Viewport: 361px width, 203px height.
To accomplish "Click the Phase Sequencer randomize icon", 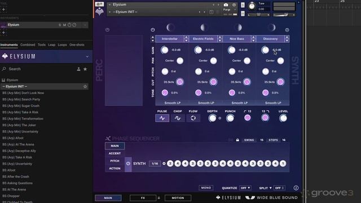I will pos(108,139).
